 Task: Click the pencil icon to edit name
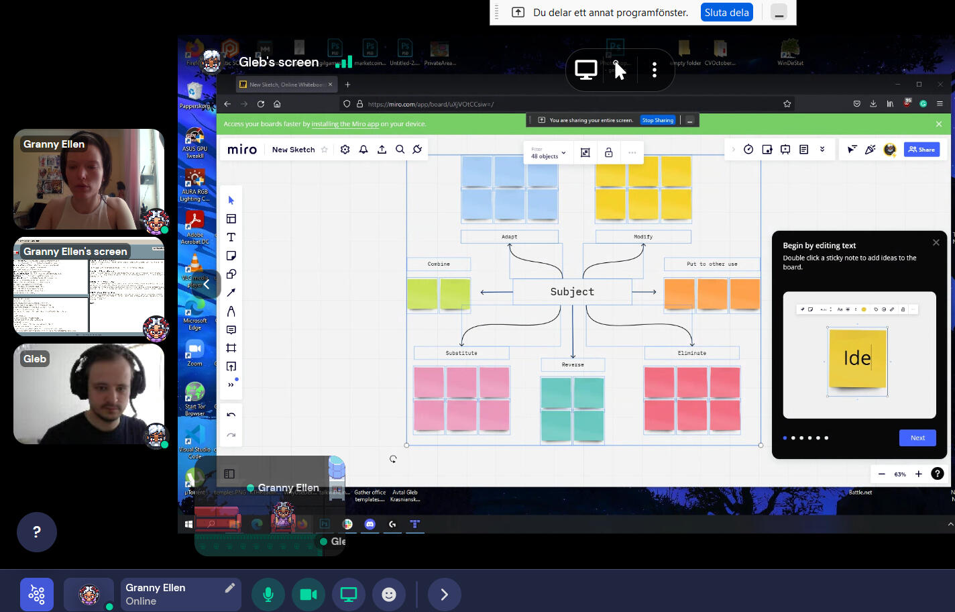[x=229, y=588]
